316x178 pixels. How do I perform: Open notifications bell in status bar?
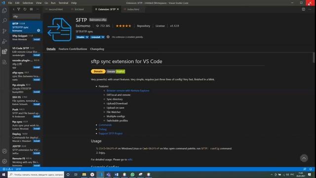coord(311,169)
